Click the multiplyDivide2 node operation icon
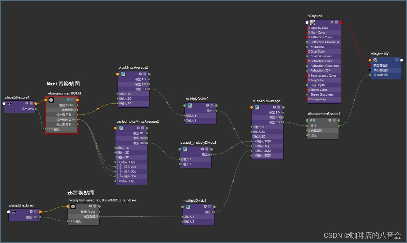The width and height of the screenshot is (407, 243). pos(190,105)
